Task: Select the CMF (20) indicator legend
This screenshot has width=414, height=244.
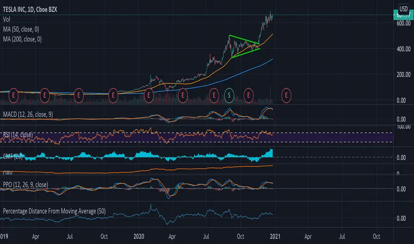Action: point(13,156)
